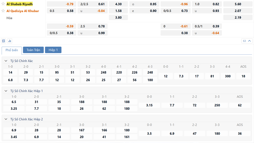
Task: Choose the 5.60 first-half home win odds
Action: pos(238,4)
